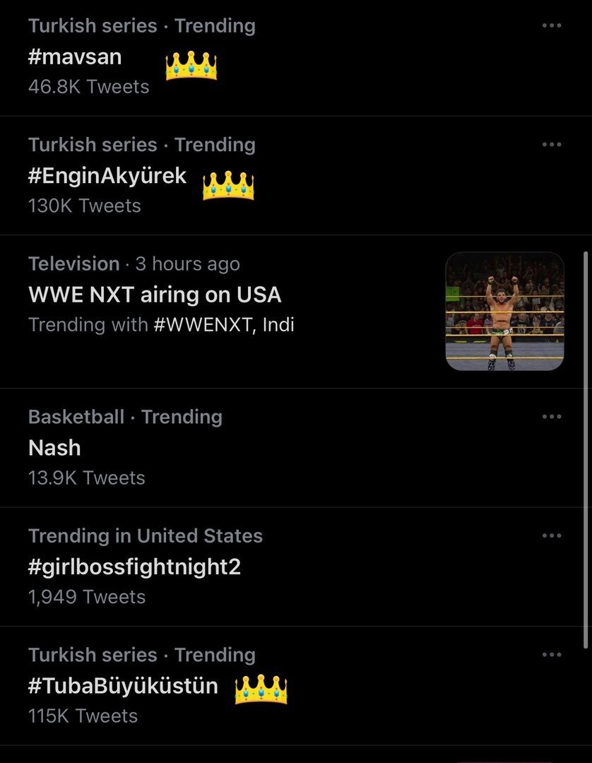Open the #girlbossfightnight2 hashtag
Image resolution: width=592 pixels, height=763 pixels.
click(134, 567)
